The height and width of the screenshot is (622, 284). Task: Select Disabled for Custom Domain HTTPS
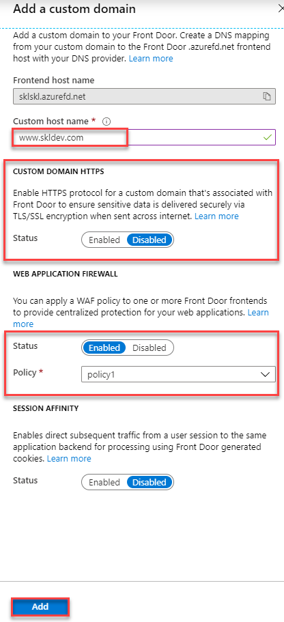(149, 240)
